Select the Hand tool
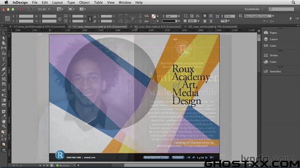 (x=4, y=121)
